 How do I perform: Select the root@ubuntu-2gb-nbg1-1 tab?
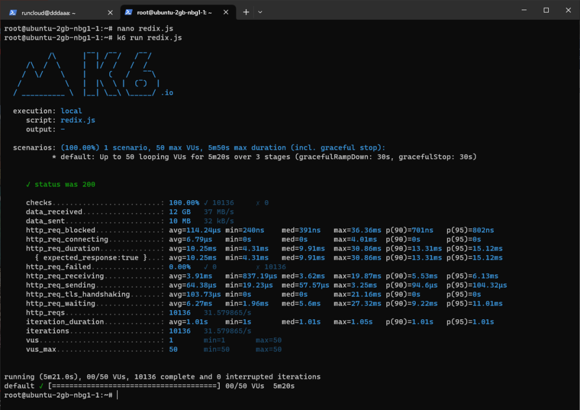point(177,12)
